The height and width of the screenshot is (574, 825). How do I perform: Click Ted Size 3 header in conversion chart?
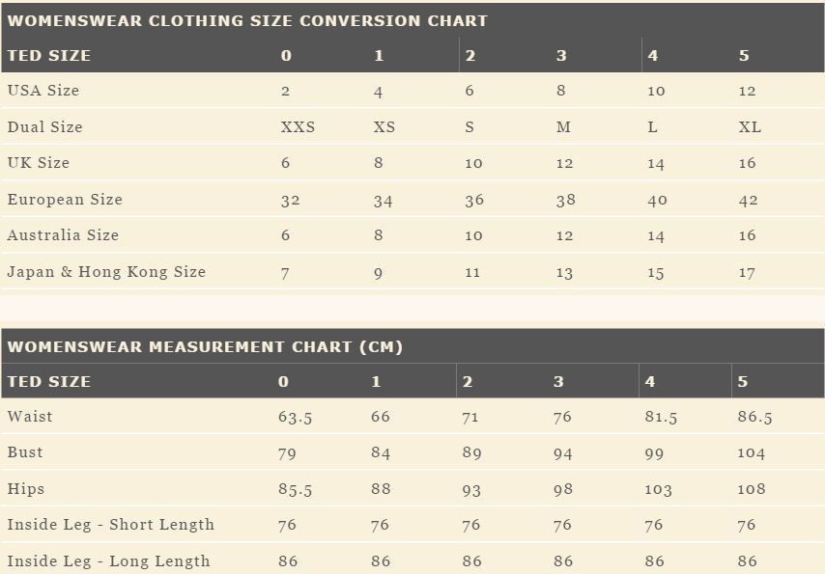click(561, 56)
